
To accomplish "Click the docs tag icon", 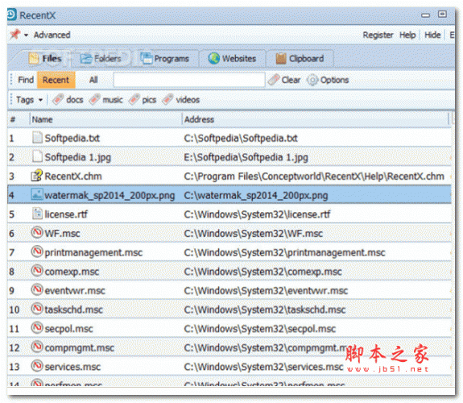I will click(x=58, y=100).
